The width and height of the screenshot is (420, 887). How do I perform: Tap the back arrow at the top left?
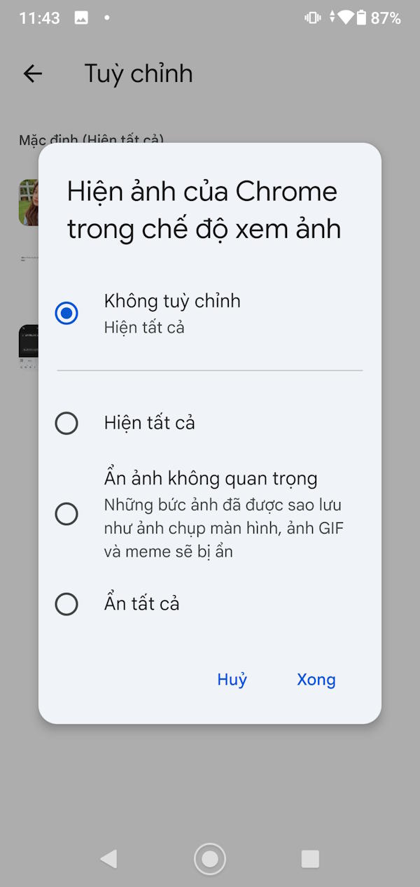click(x=32, y=74)
